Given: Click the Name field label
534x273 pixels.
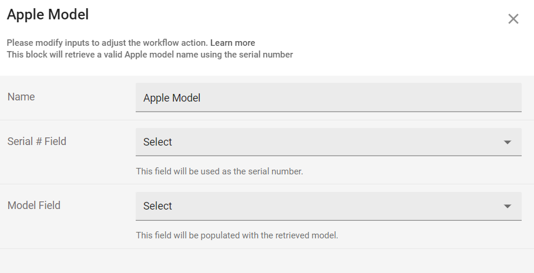Looking at the screenshot, I should click(21, 97).
